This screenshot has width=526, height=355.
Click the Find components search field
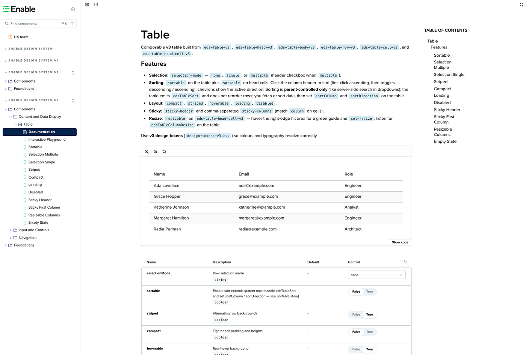34,23
